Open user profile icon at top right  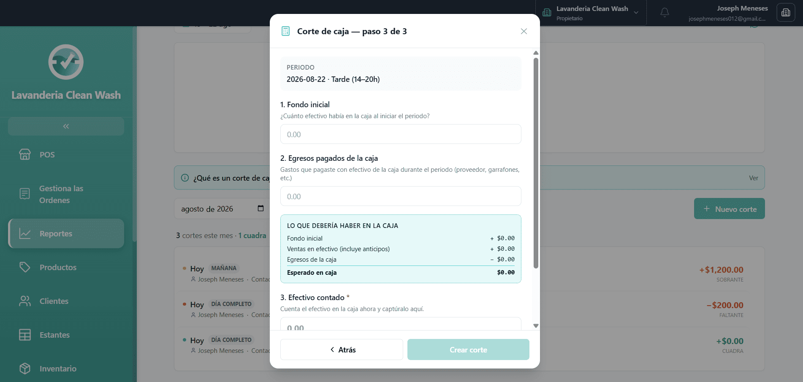786,13
